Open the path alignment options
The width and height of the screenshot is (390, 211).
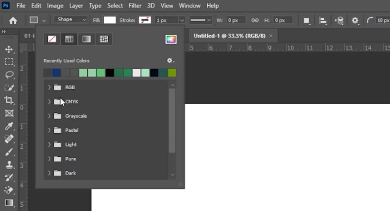click(323, 21)
